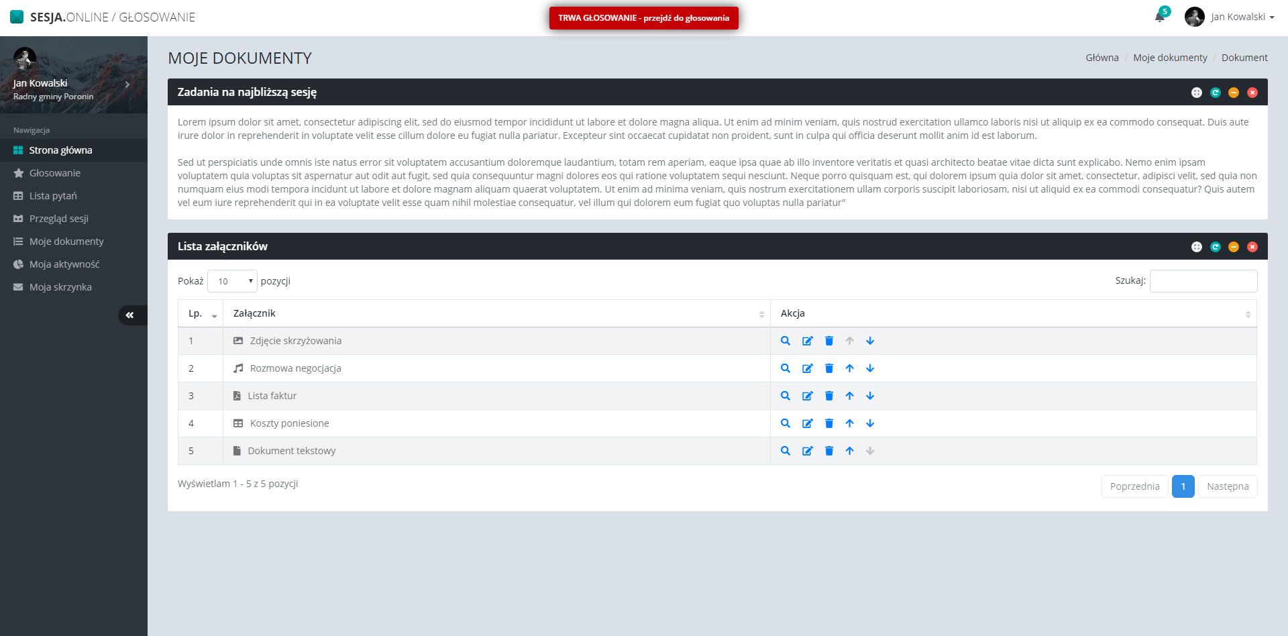Image resolution: width=1288 pixels, height=636 pixels.
Task: Edit the Rozmowa negocjacja attachment
Action: pyautogui.click(x=807, y=368)
